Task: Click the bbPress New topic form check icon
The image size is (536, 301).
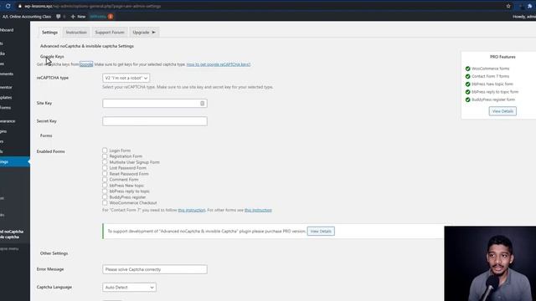Action: (467, 84)
